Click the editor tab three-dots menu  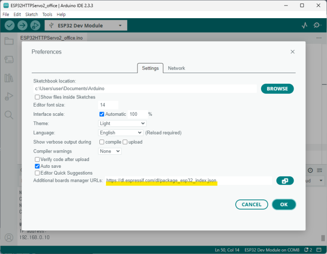click(319, 38)
